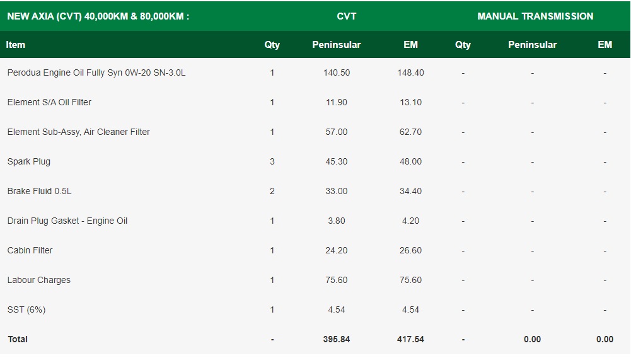631x358 pixels.
Task: Click the Element S/A Oil Filter item
Action: (49, 102)
